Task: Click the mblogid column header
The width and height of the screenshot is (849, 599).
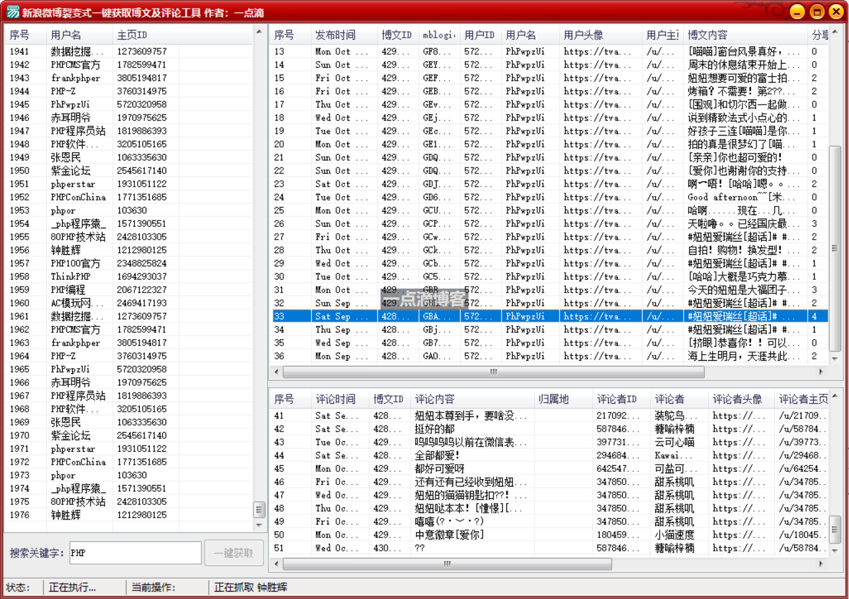Action: 439,35
